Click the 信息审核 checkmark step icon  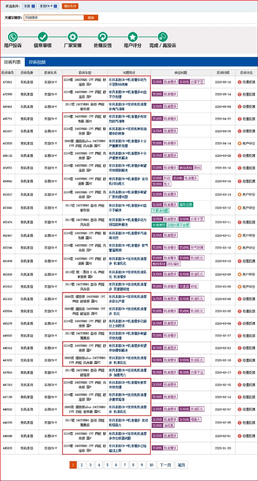coord(43,37)
